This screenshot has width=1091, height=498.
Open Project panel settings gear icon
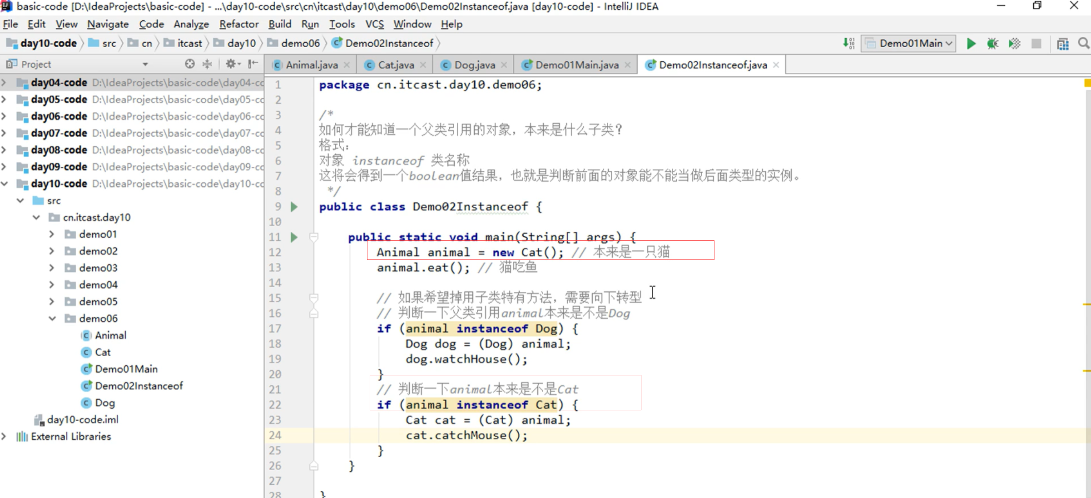(231, 64)
